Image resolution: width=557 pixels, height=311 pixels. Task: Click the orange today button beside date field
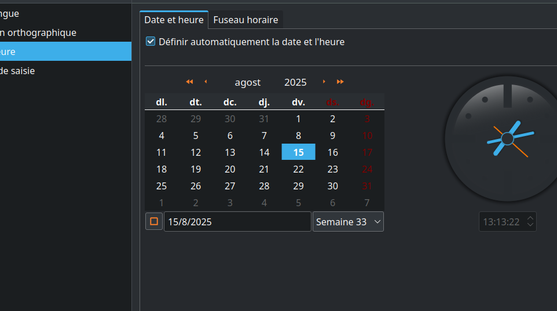point(154,221)
